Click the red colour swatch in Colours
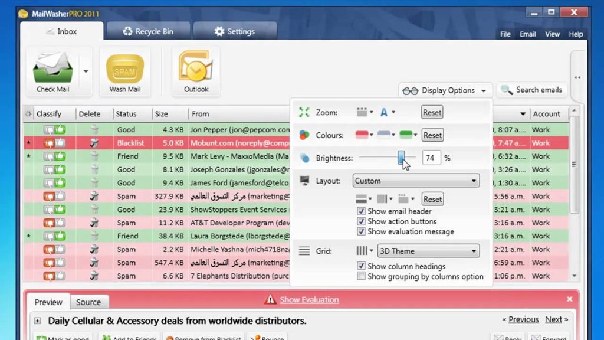Image resolution: width=604 pixels, height=340 pixels. [362, 135]
